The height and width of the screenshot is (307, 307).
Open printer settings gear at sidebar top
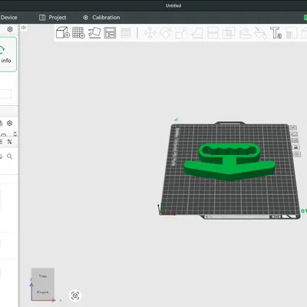(x=10, y=29)
